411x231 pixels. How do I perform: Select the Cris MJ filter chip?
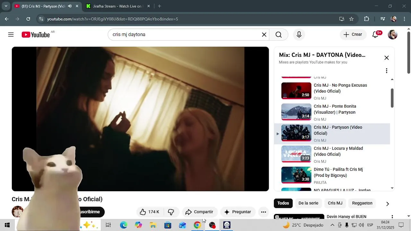[335, 203]
